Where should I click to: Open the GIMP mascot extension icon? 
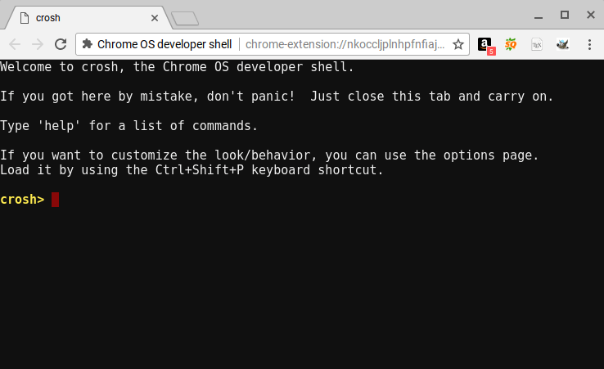pyautogui.click(x=563, y=44)
